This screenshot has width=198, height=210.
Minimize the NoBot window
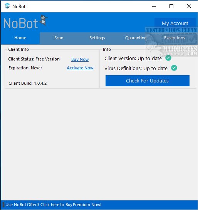pos(154,6)
